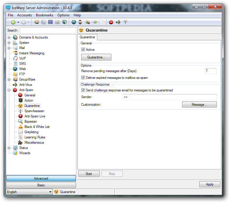Image resolution: width=230 pixels, height=203 pixels.
Task: Click the globe with server toolbar icon
Action: pos(64,22)
